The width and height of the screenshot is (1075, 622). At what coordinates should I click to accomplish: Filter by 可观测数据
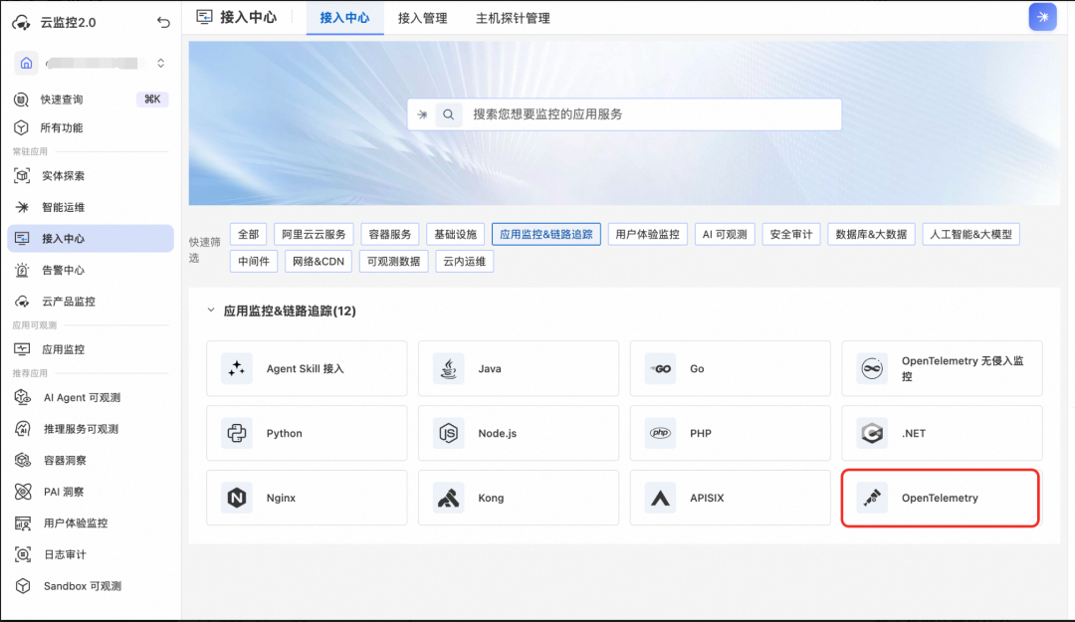393,262
